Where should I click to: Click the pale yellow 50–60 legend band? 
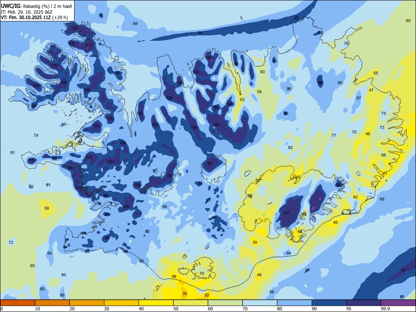pos(191,303)
